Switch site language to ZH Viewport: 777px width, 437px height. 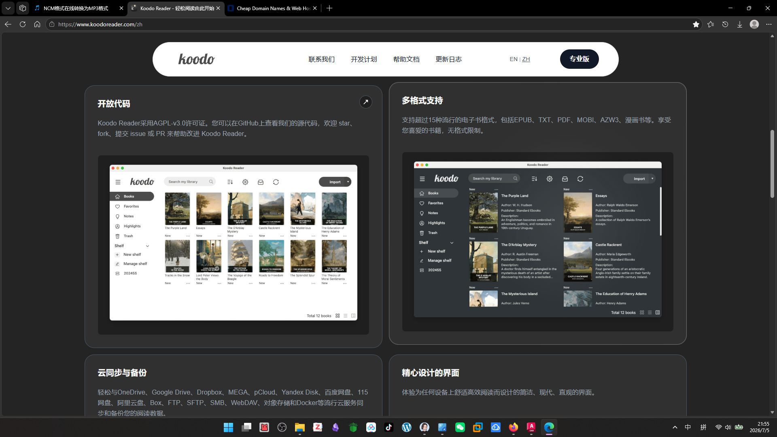526,59
